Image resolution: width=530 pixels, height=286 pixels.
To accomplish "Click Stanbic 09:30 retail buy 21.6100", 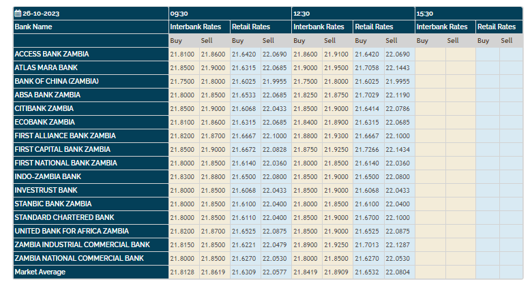I will click(x=244, y=204).
